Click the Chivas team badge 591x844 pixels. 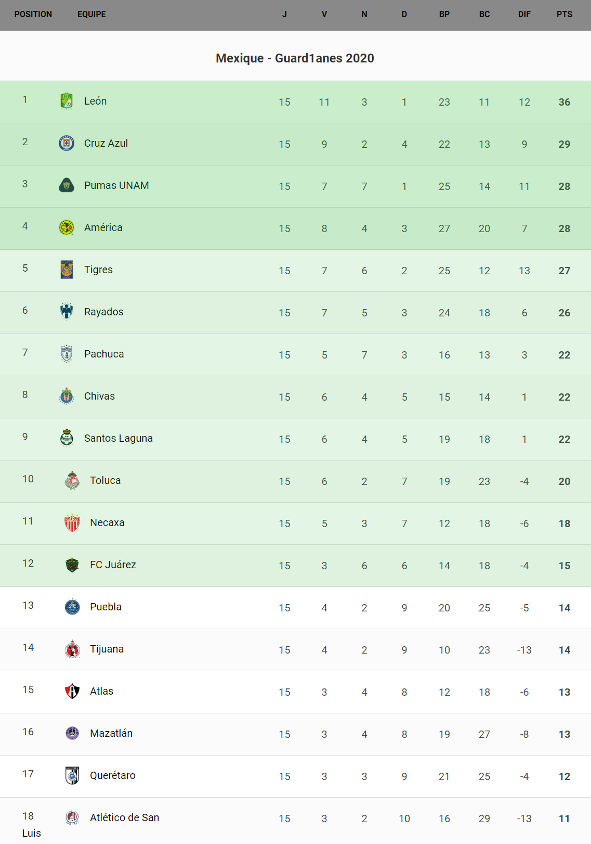[67, 396]
